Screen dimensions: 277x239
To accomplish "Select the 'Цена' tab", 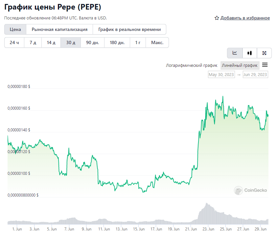I will coord(15,29).
